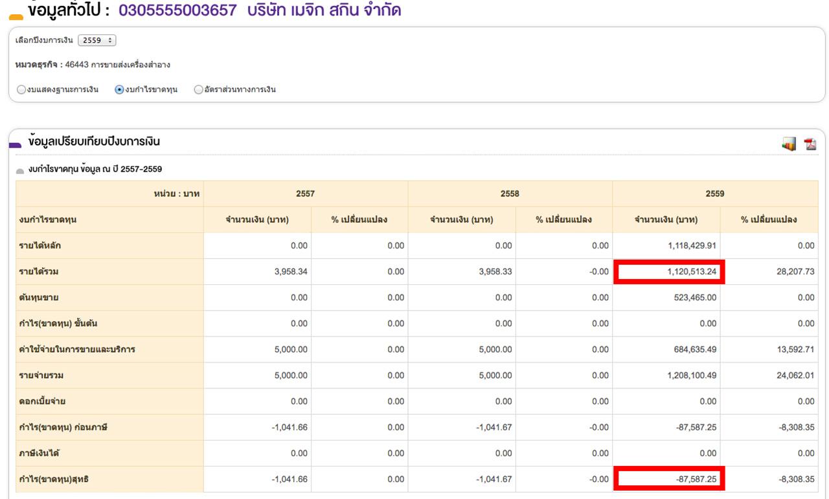The image size is (829, 499).
Task: Click the ต้นทุนขาย row label
Action: point(38,298)
